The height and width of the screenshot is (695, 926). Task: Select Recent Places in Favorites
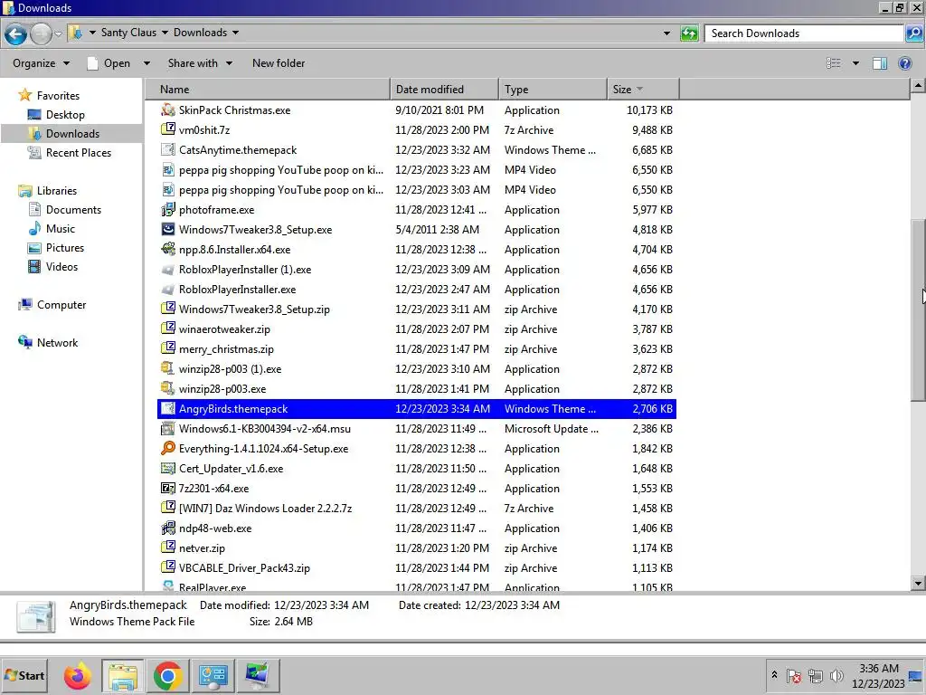(x=78, y=152)
